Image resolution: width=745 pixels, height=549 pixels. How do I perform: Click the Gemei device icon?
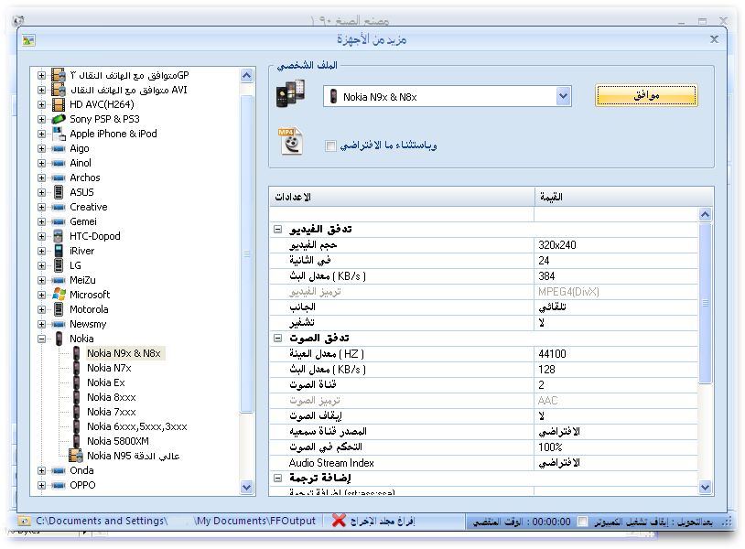[59, 221]
